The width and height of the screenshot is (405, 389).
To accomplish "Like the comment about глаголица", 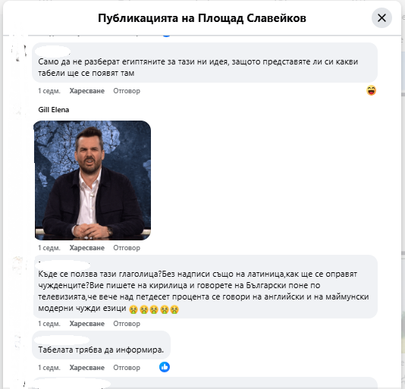I will (86, 324).
